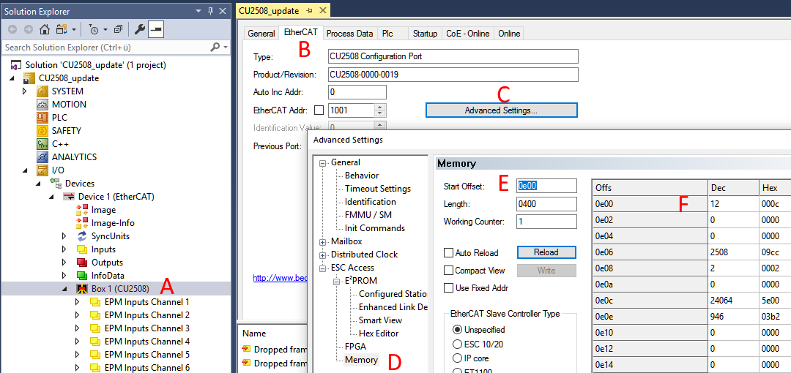Image resolution: width=791 pixels, height=373 pixels.
Task: Switch to the CoE - Online tab
Action: tap(467, 33)
